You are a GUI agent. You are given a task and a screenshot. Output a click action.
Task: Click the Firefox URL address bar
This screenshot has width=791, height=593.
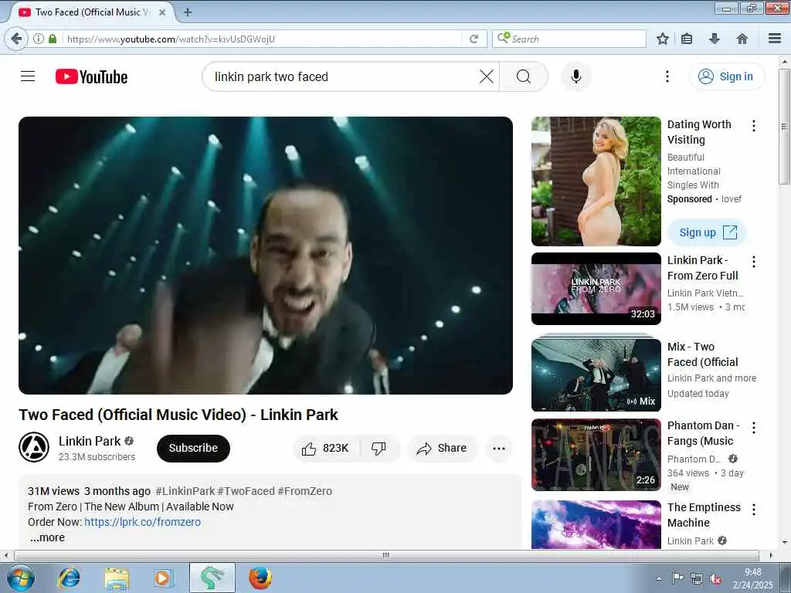[x=263, y=39]
